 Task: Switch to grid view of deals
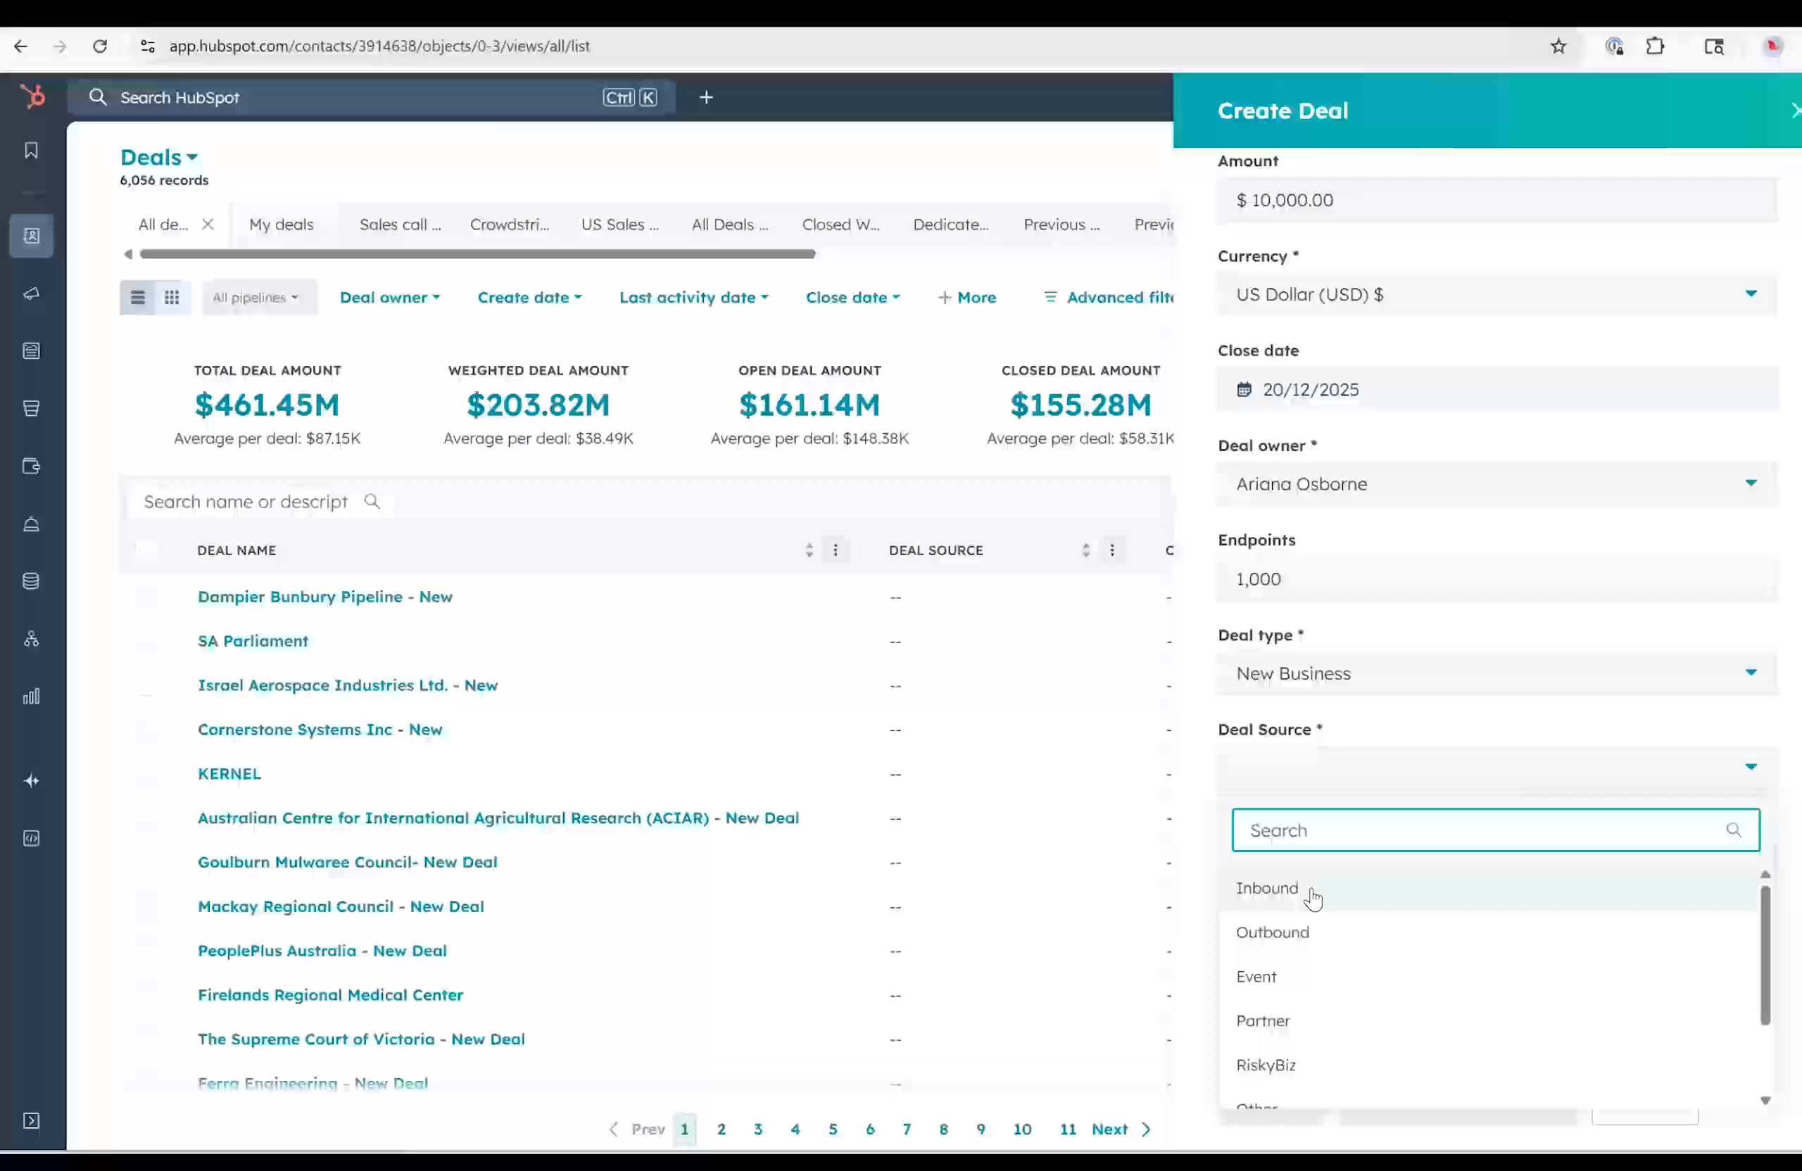click(172, 297)
